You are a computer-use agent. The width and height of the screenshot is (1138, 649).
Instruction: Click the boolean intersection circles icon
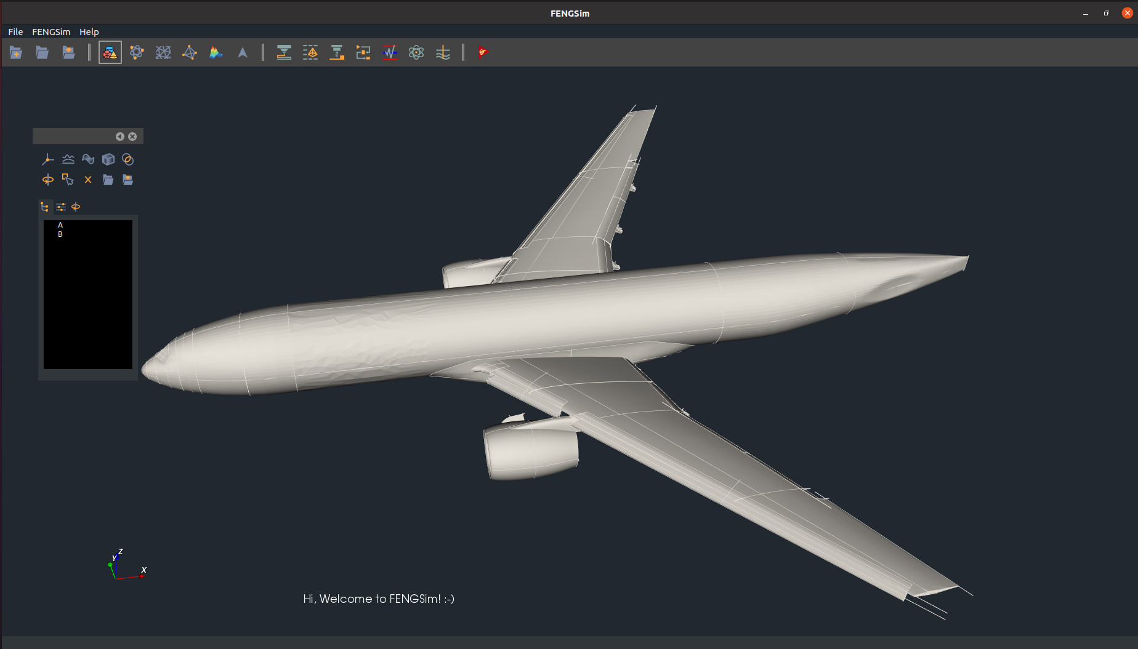[x=128, y=159]
